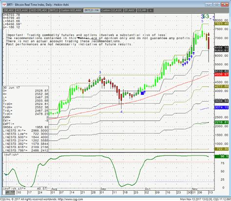This screenshot has height=201, width=231.
Task: Select the GM56x.c1 value row
Action: (25, 127)
